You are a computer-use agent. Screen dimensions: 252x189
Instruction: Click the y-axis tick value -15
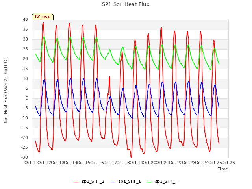click(25, 128)
